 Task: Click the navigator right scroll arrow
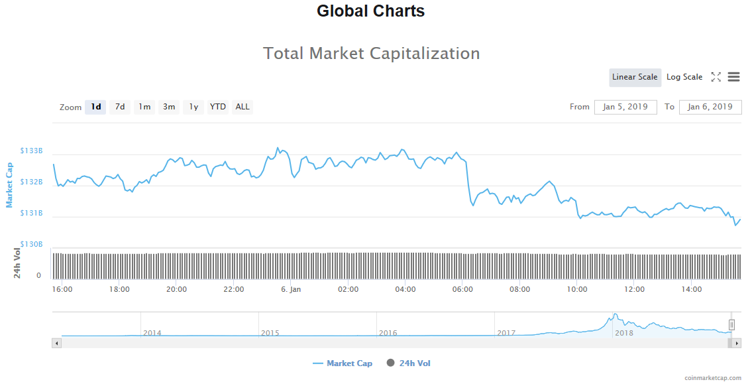click(737, 343)
